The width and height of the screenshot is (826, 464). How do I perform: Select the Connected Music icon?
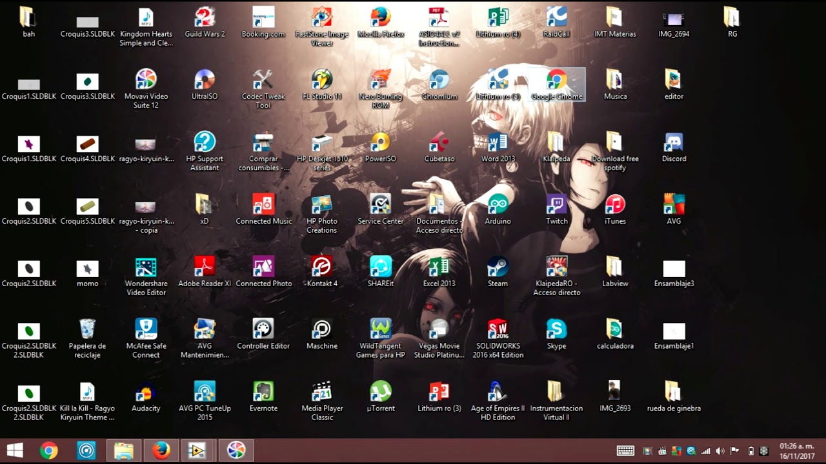pos(263,209)
